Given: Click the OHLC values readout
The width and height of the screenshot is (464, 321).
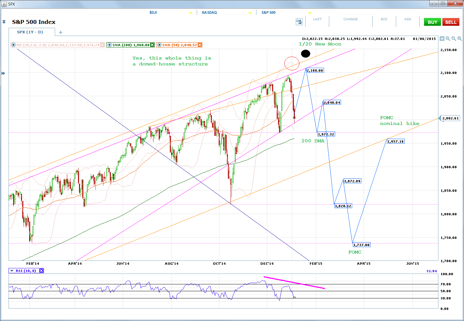Looking at the screenshot, I should (x=353, y=39).
